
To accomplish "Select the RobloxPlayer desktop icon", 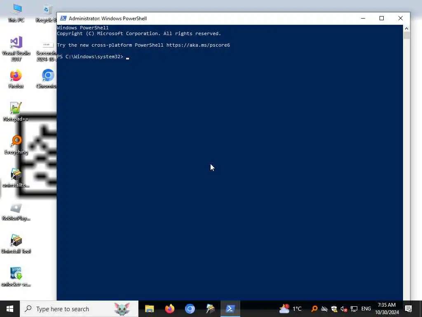I will pos(16,212).
